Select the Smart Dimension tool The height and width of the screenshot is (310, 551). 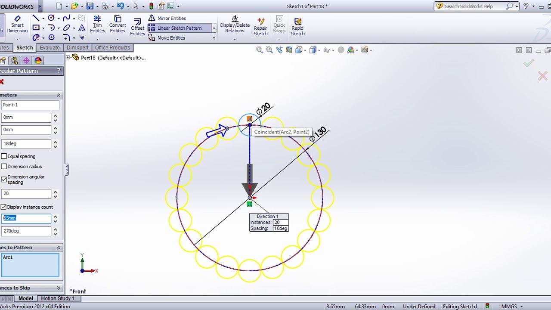click(17, 25)
